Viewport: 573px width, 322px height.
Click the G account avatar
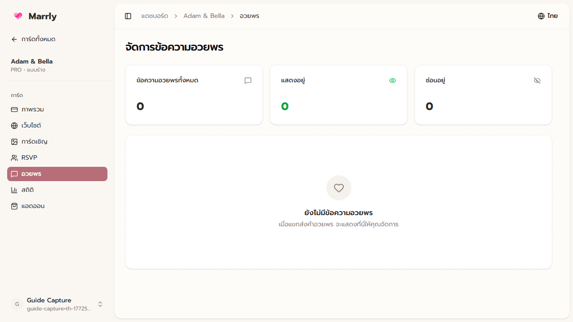17,304
